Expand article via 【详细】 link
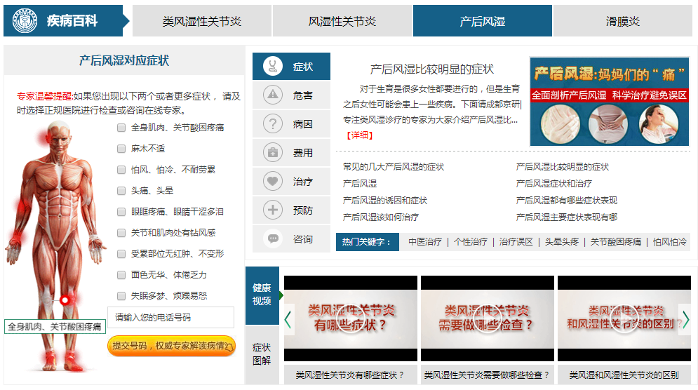The height and width of the screenshot is (390, 698). 358,135
